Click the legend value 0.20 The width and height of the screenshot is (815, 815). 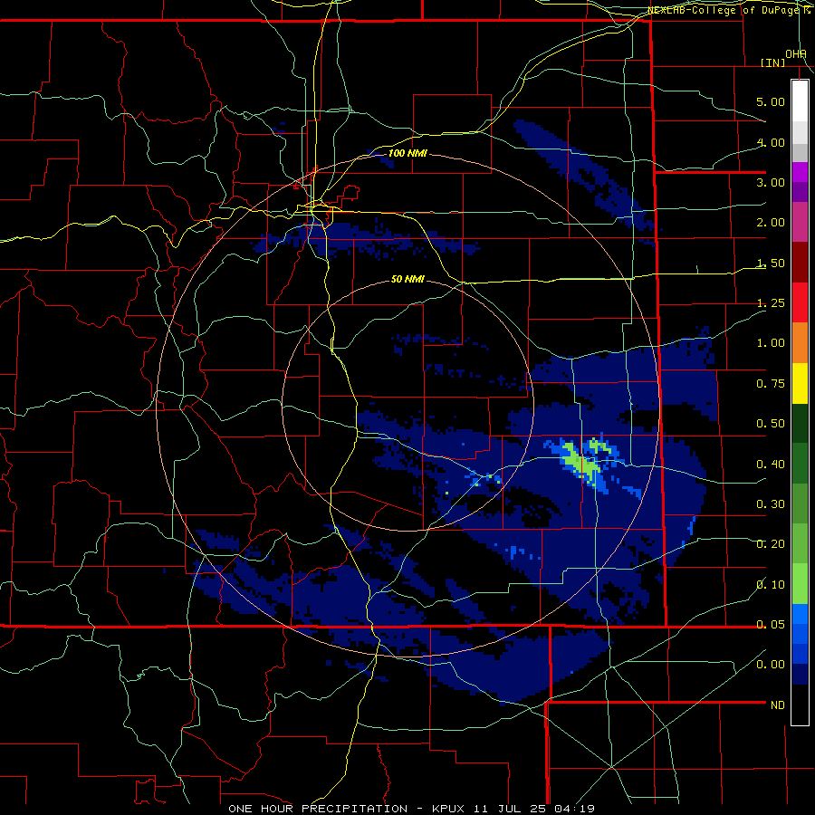771,544
